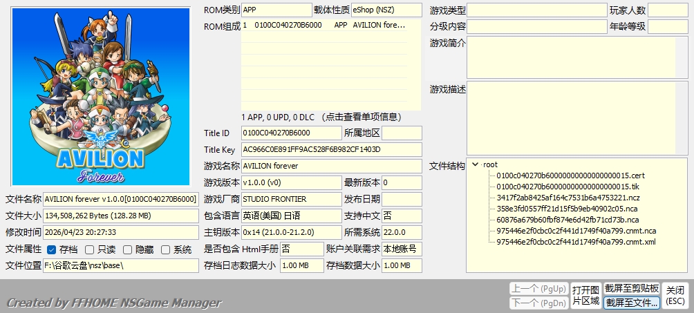Viewport: 694px width, 313px height.
Task: Toggle the 存档 archive checkbox
Action: pyautogui.click(x=52, y=249)
